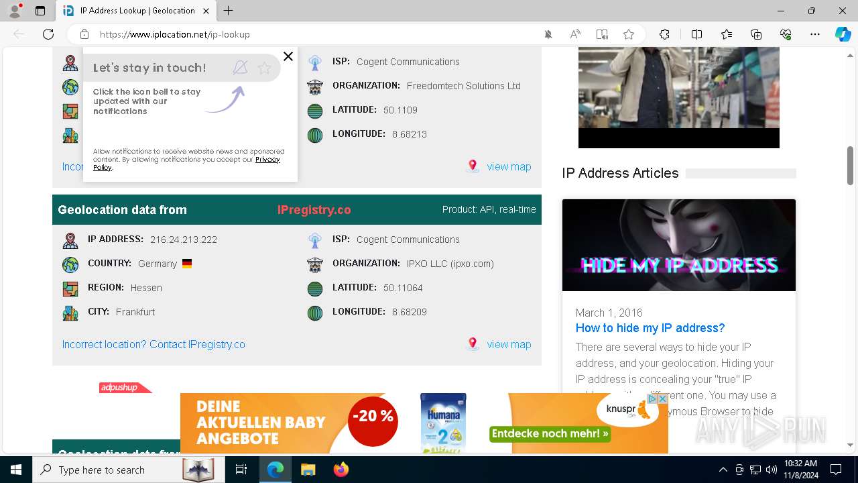Click the AdChoices icon on banner
The width and height of the screenshot is (858, 483).
pyautogui.click(x=652, y=398)
